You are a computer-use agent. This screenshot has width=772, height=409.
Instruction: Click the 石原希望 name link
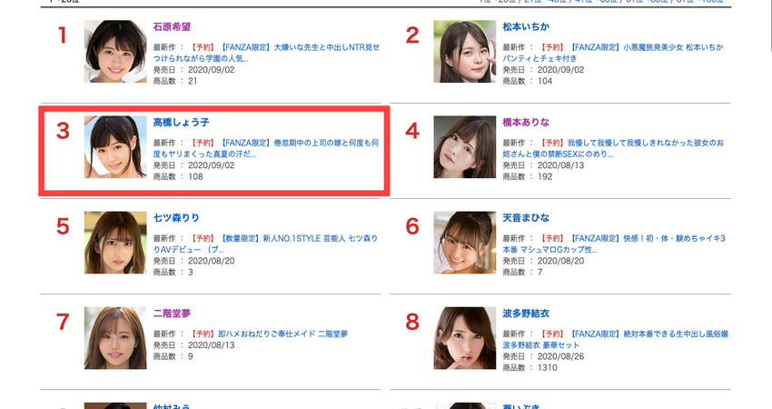[172, 26]
